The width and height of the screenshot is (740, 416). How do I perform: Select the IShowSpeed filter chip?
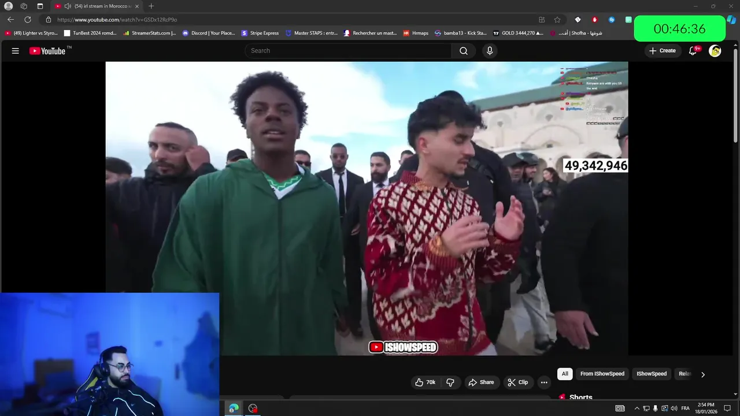[652, 374]
